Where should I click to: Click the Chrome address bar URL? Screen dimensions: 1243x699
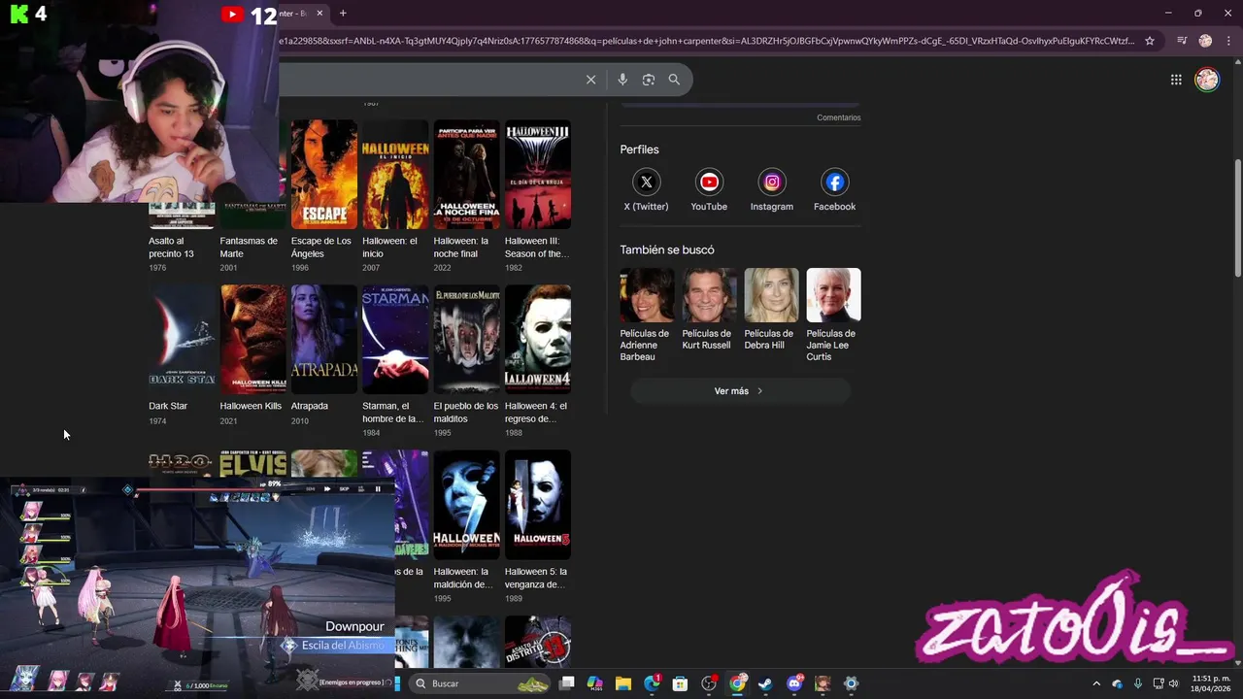(707, 41)
